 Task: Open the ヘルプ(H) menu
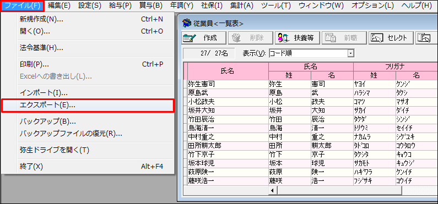tap(416, 5)
